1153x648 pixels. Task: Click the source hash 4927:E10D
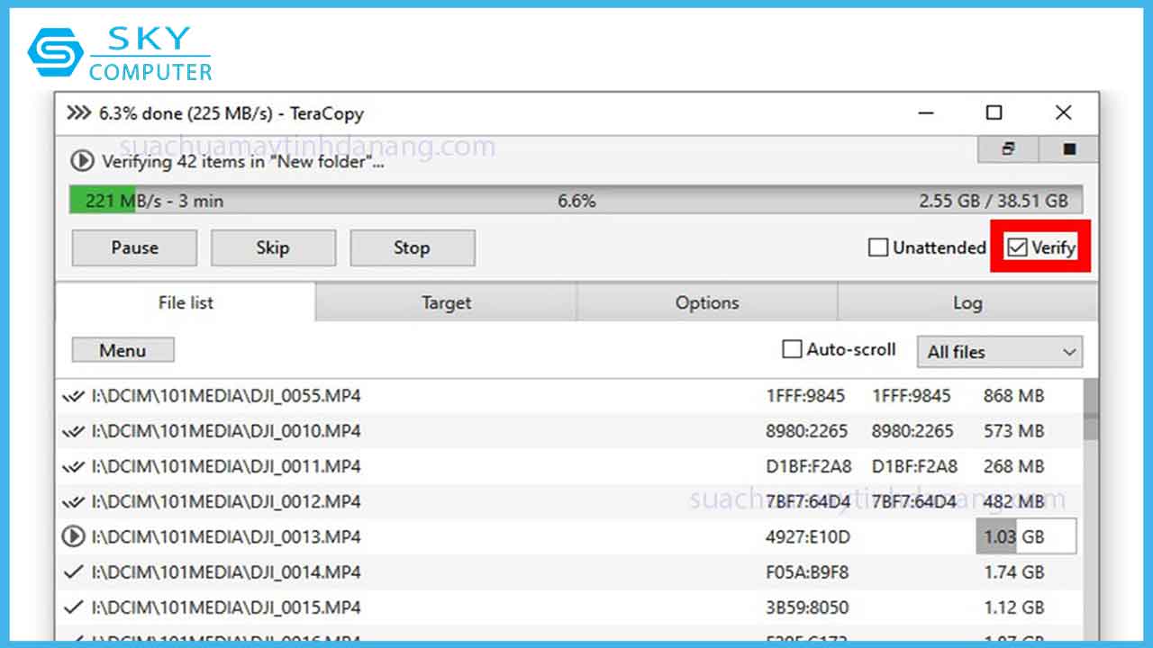click(x=807, y=537)
